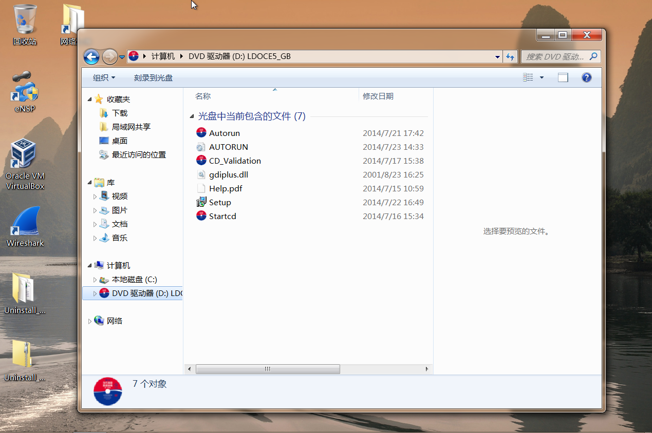Select 网络 in navigation pane

coord(115,321)
